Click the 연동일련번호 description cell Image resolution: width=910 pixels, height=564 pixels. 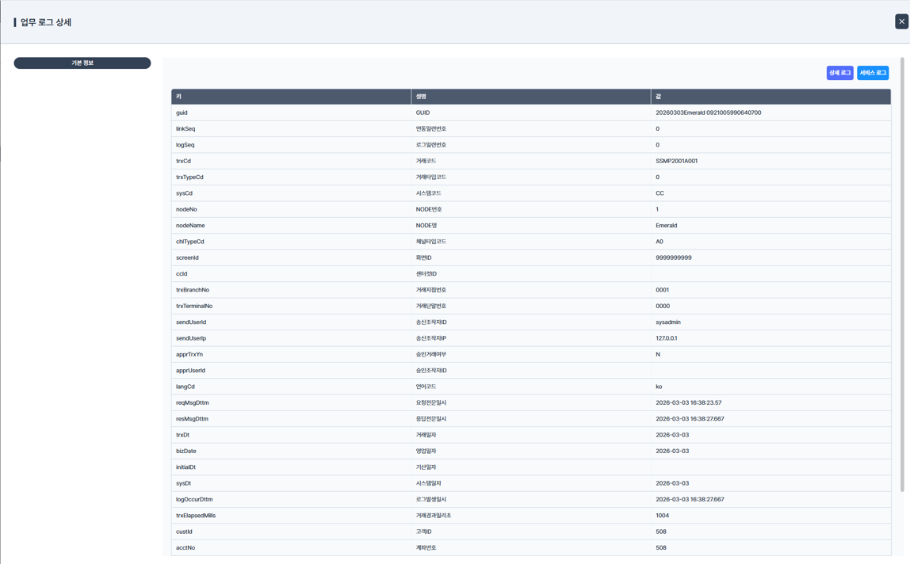(x=531, y=129)
